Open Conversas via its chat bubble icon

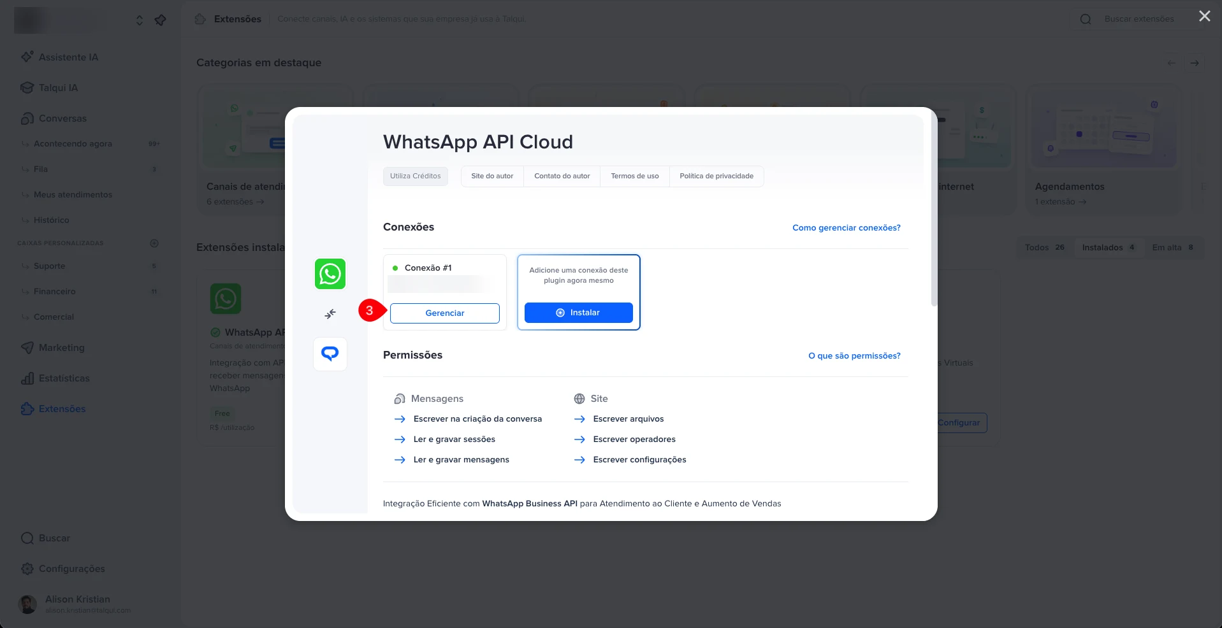click(x=27, y=118)
